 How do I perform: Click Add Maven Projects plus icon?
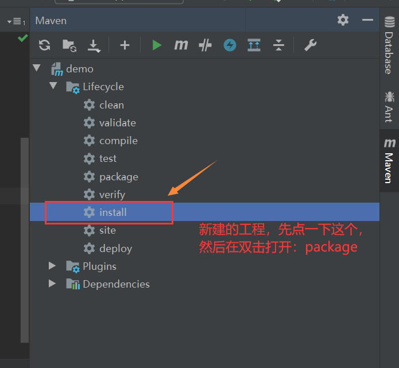click(x=125, y=45)
